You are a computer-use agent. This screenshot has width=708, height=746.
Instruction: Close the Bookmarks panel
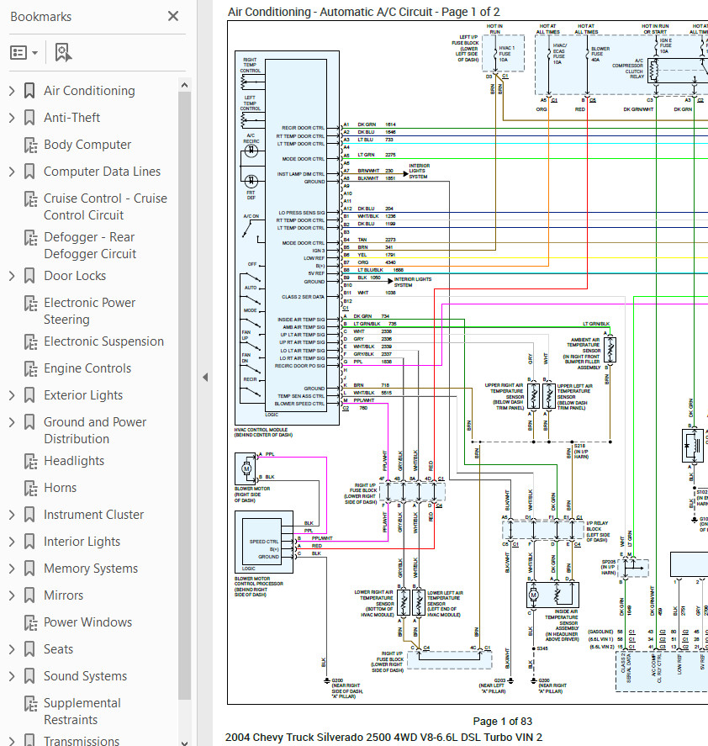tap(172, 16)
